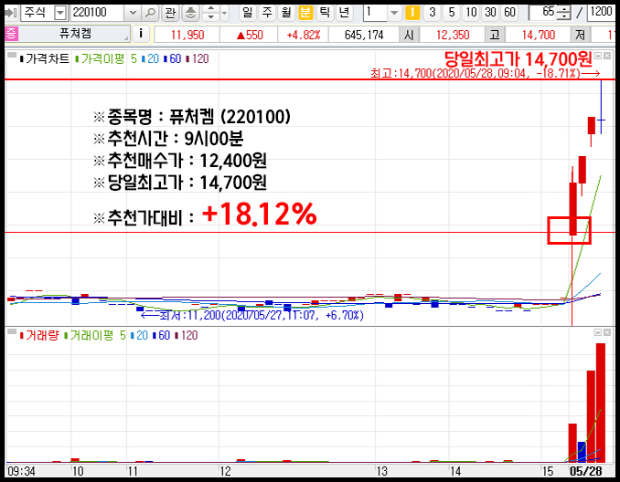Choose the 3-minute interval button

[433, 13]
